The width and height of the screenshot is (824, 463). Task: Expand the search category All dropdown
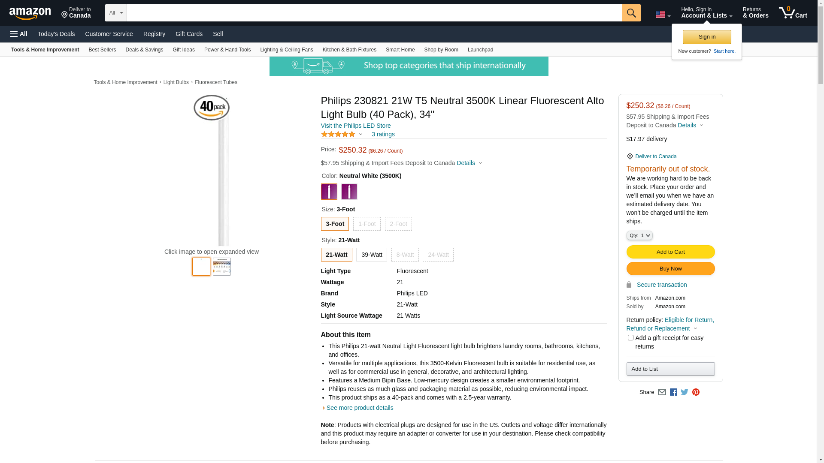[115, 13]
